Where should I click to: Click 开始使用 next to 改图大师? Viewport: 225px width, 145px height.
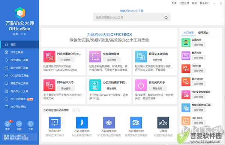point(199,45)
